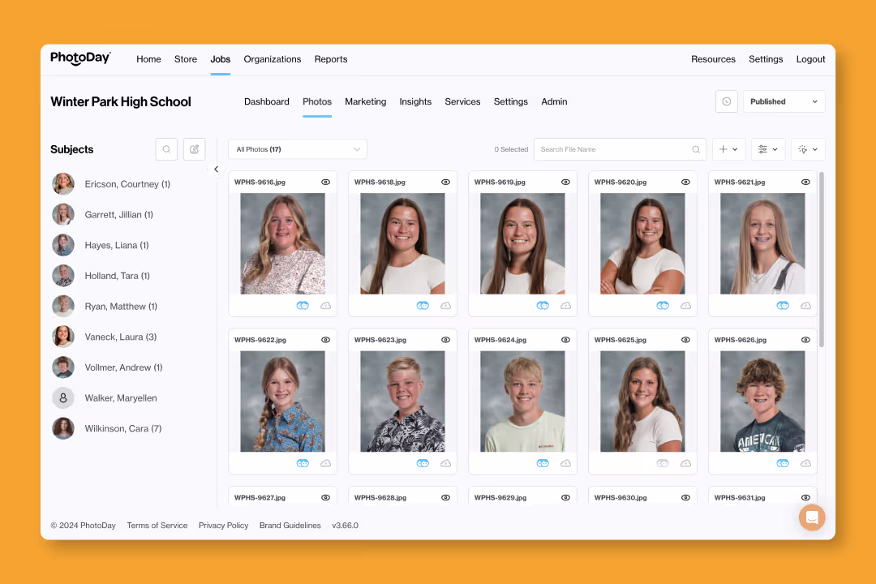Toggle visibility eye on WPHS-9622.jpg
The width and height of the screenshot is (876, 584).
[x=326, y=340]
